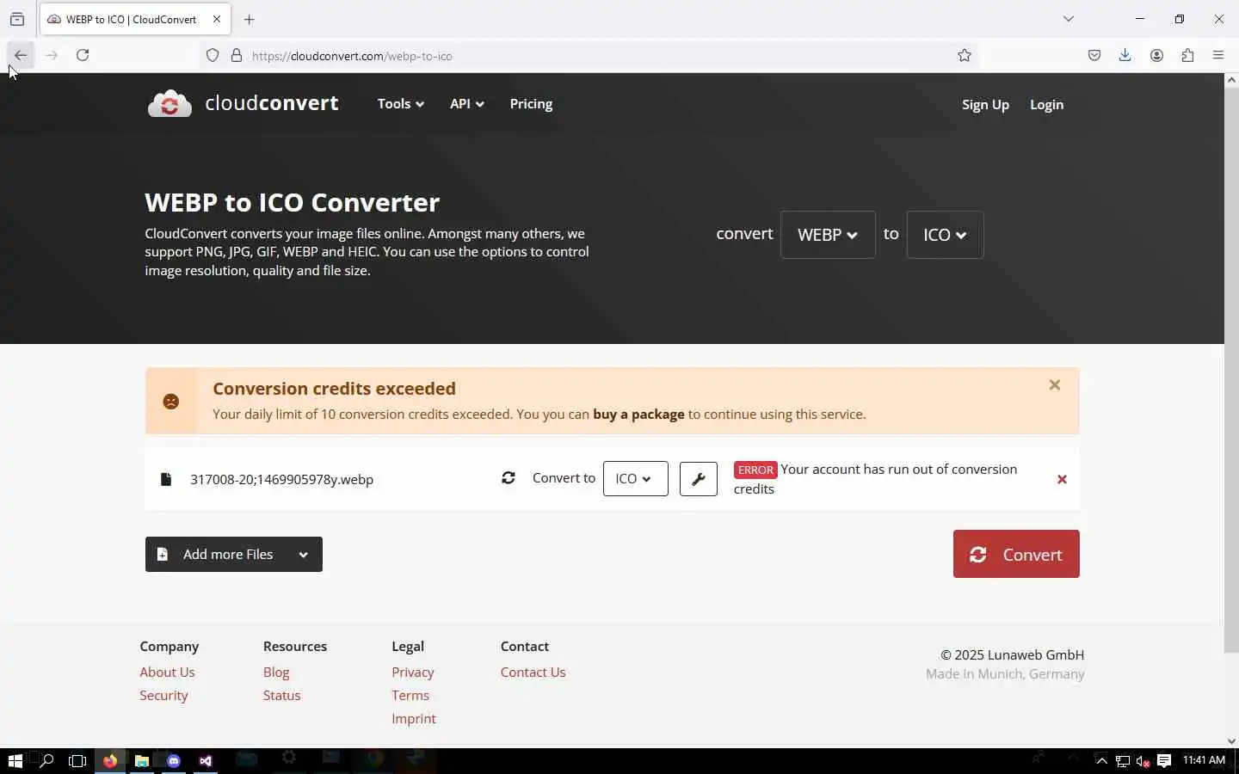Open the Pricing page
The image size is (1239, 774).
[531, 103]
